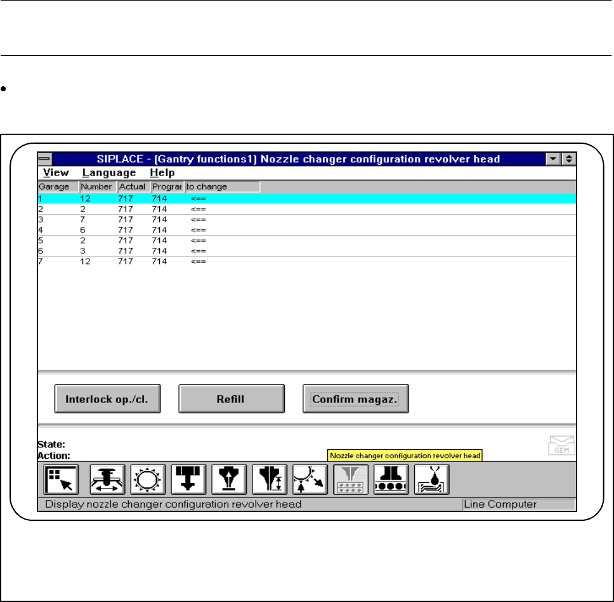The width and height of the screenshot is (614, 602).
Task: Click the head with horizontal double-arrow icon
Action: point(107,480)
